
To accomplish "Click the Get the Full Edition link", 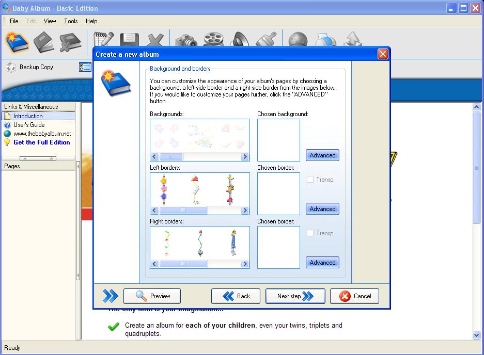I will click(42, 142).
